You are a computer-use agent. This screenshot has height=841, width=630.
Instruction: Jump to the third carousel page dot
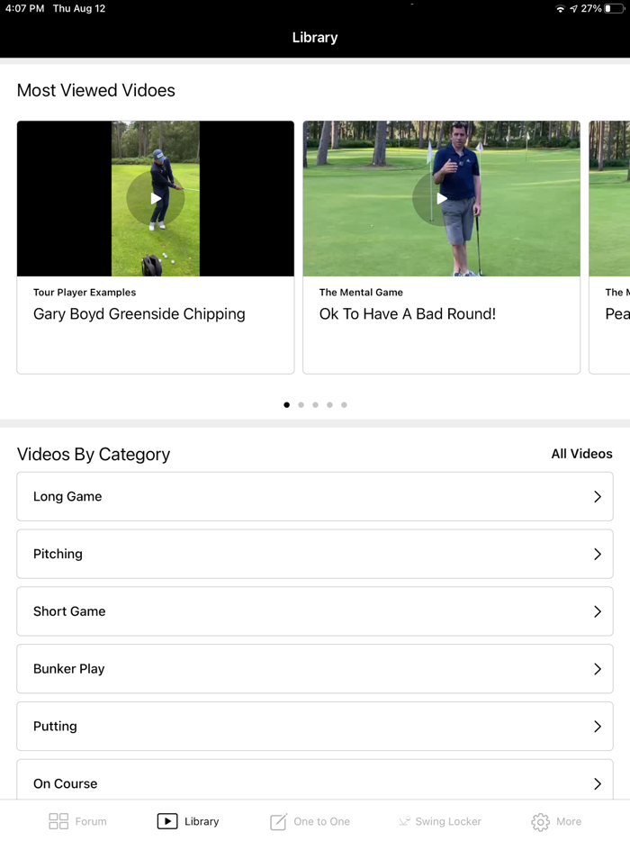(315, 405)
